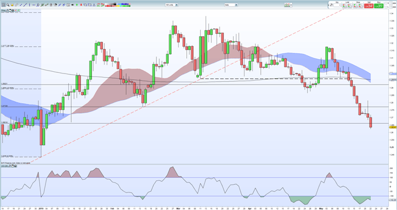Click the alert bell icon
The image size is (397, 210).
12,5
